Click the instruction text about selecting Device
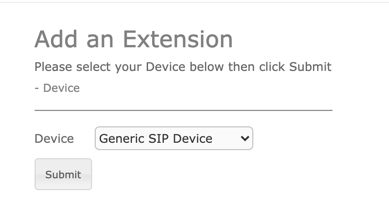This screenshot has width=389, height=221. click(x=183, y=67)
